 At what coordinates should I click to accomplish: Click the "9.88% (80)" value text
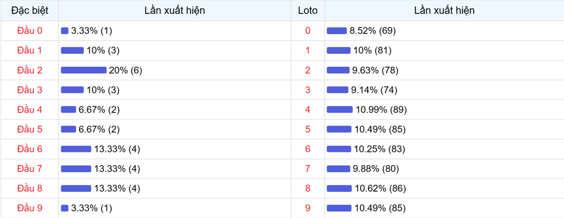point(375,169)
